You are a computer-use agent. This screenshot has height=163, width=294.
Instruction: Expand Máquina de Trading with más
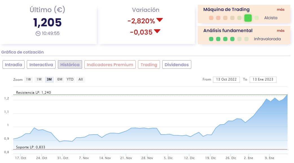click(x=280, y=9)
